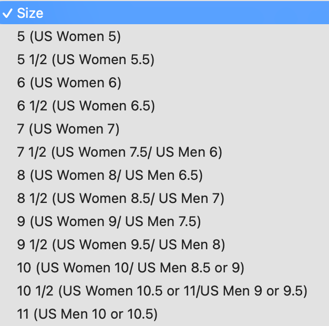Image resolution: width=329 pixels, height=326 pixels.
Task: Select the US Women 10.5 or 11 option
Action: point(161,291)
